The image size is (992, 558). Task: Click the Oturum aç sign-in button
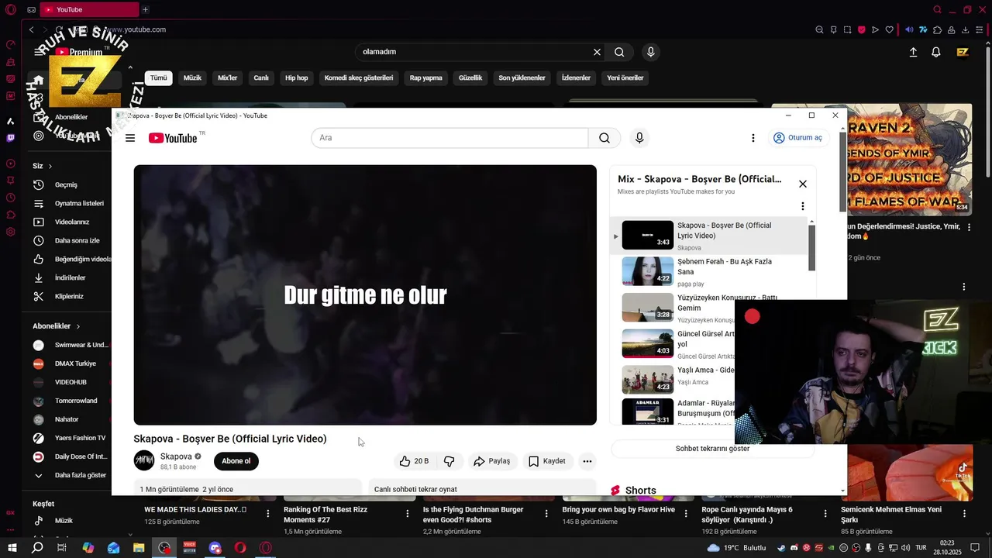[x=797, y=138]
